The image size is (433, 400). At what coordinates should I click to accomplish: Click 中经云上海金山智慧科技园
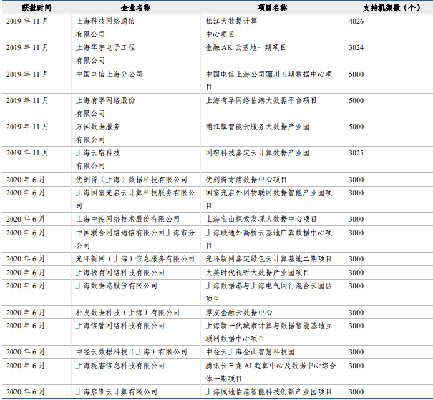pos(250,352)
